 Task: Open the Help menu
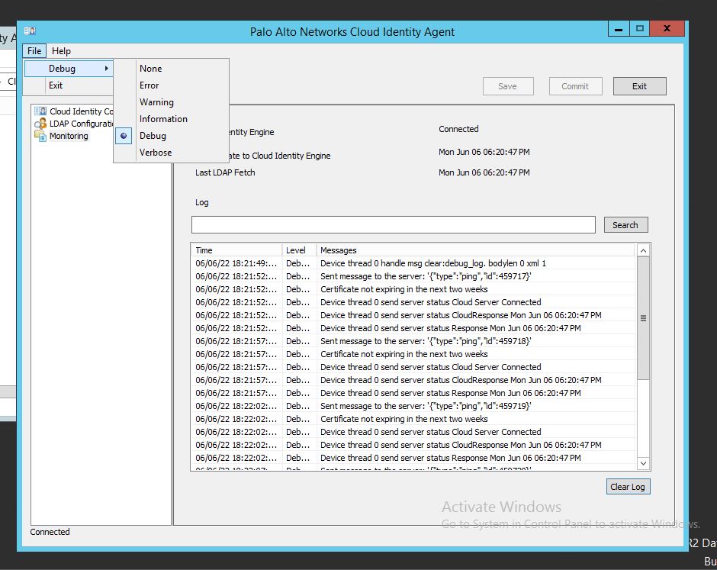pyautogui.click(x=61, y=51)
